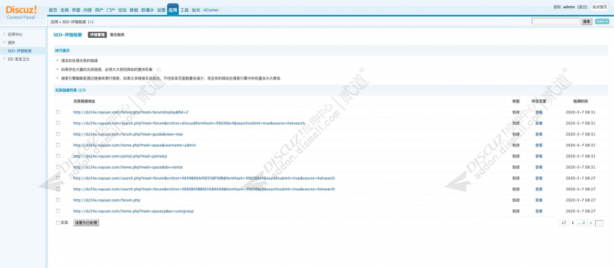
Task: Open the 用户 top menu
Action: coord(99,10)
